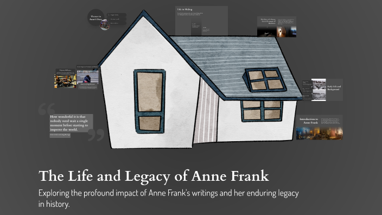Open the Historical Significance slide with memorial photo
The width and height of the screenshot is (382, 215).
coord(87,77)
